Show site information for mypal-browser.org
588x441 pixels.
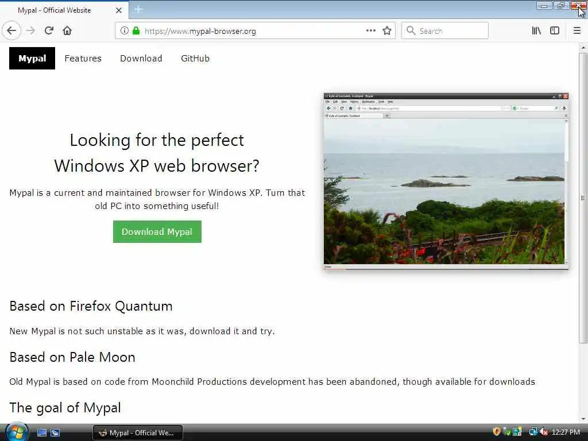[x=124, y=31]
